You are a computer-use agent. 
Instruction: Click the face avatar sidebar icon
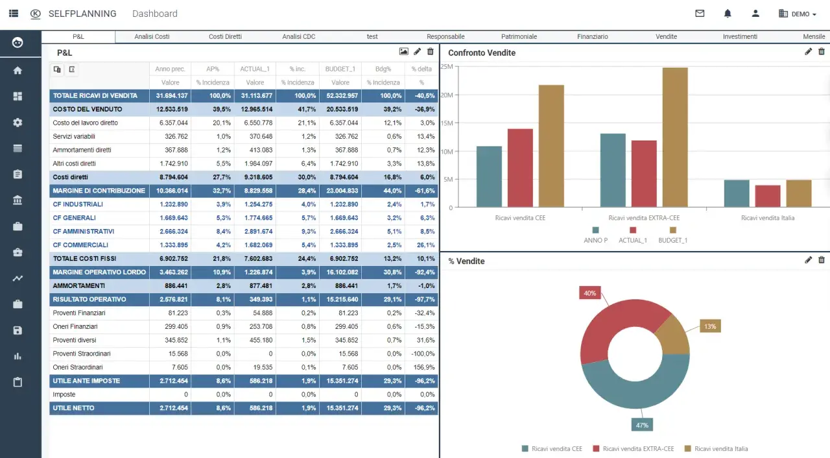click(18, 43)
